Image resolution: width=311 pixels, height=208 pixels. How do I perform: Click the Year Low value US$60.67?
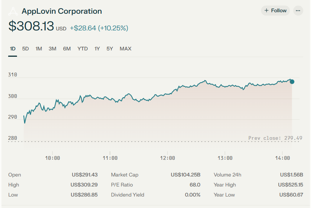click(x=291, y=195)
